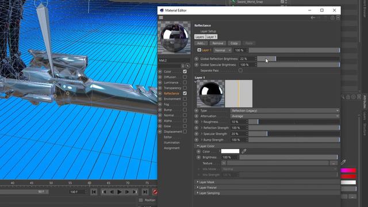Viewport: 368px width, 207px height.
Task: Expand the Specular Strength arrow
Action: coord(202,134)
